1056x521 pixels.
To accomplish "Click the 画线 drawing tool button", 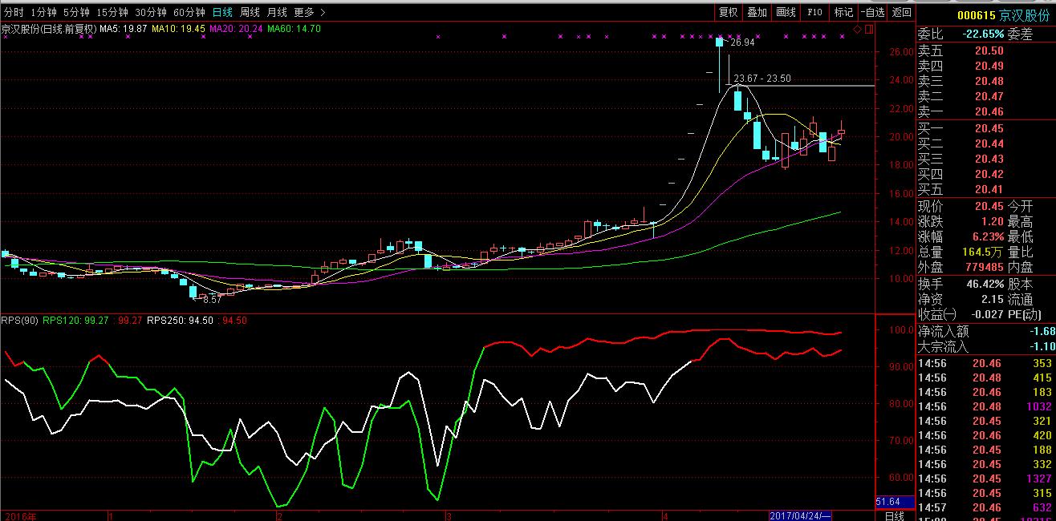I will pos(786,12).
